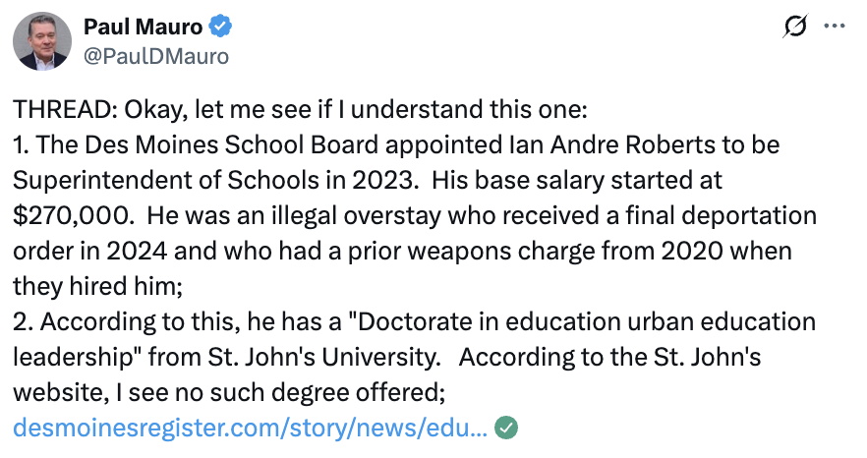Open the "Paul Mauro" display name

[144, 29]
